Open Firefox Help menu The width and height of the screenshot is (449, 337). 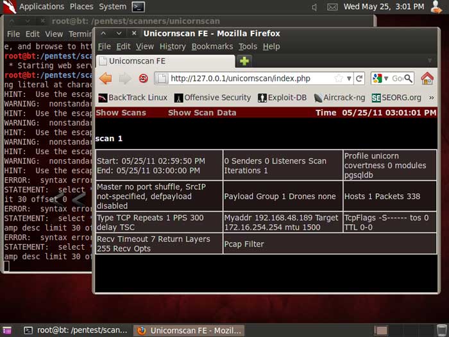point(271,46)
